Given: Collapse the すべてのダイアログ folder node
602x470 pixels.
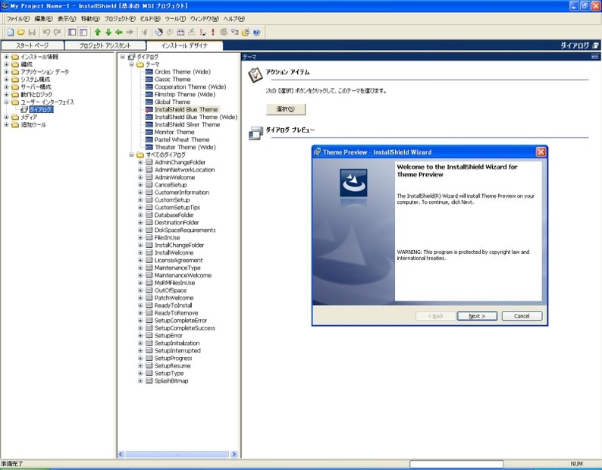Looking at the screenshot, I should 131,155.
